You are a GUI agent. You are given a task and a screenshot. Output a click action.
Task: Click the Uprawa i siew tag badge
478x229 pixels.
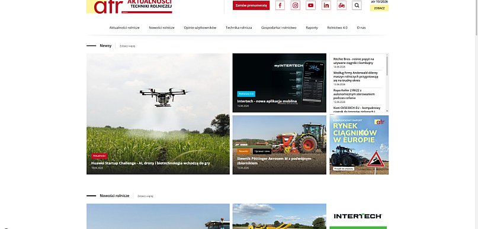click(x=262, y=151)
